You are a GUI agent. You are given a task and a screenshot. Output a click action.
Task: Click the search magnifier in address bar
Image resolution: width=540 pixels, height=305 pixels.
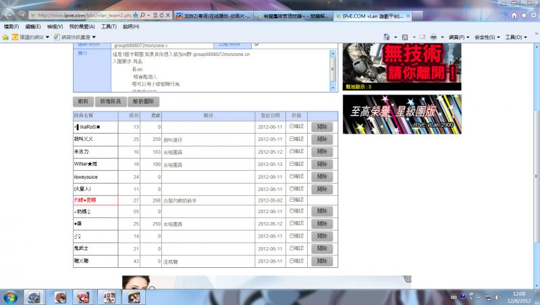tap(142, 15)
